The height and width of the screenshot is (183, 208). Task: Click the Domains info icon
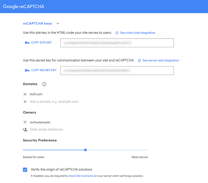tap(44, 84)
